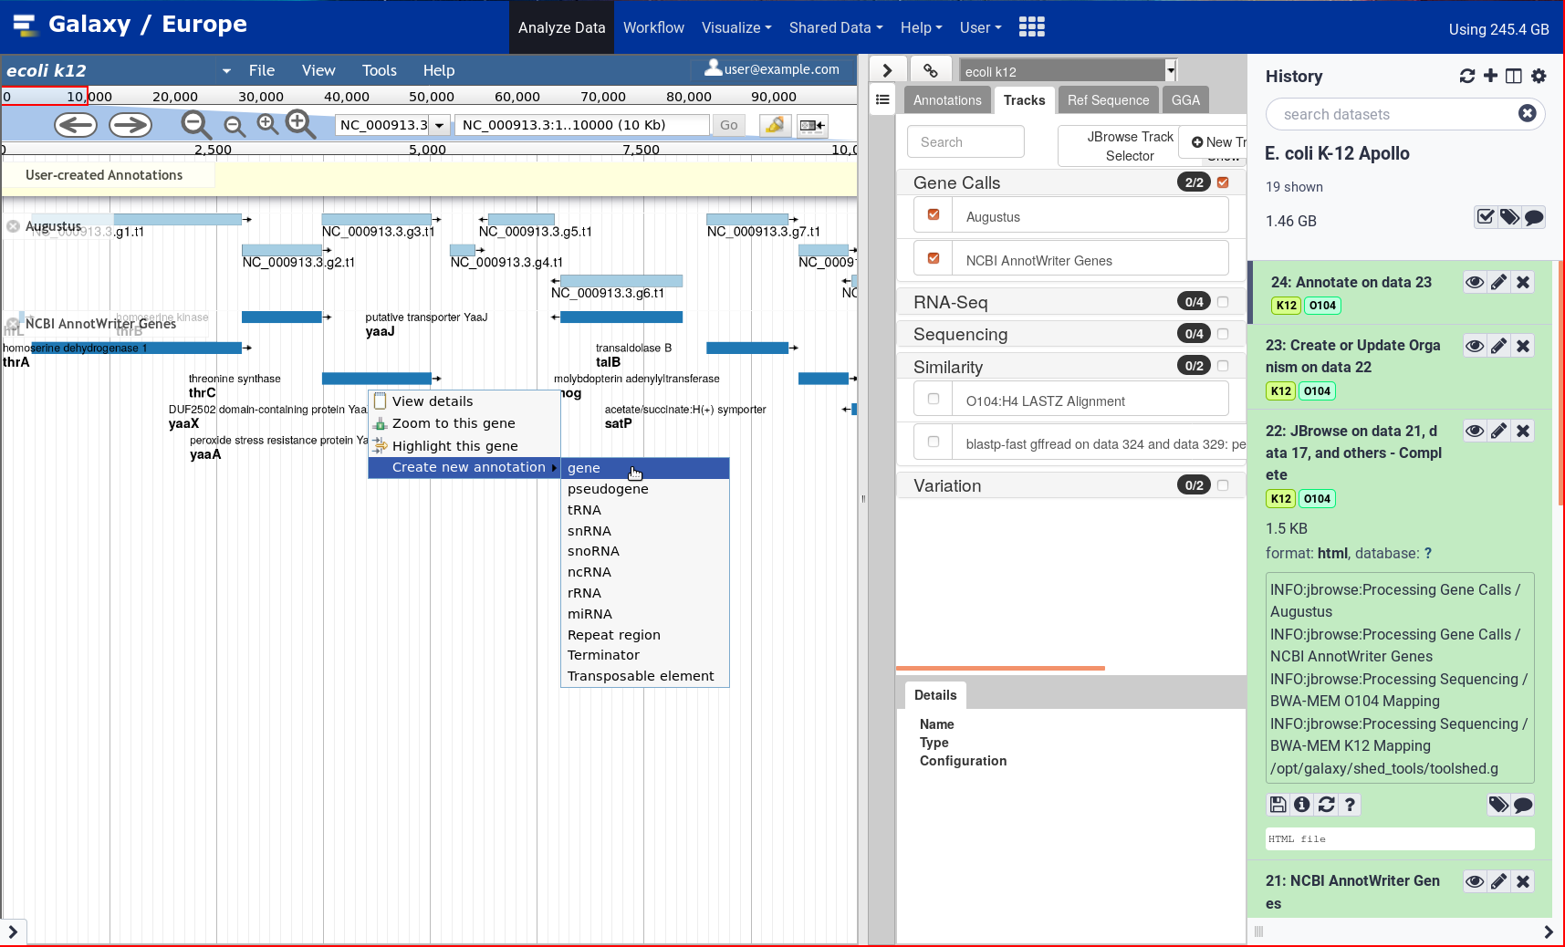Pan the genome view left with the arrow

pos(76,125)
